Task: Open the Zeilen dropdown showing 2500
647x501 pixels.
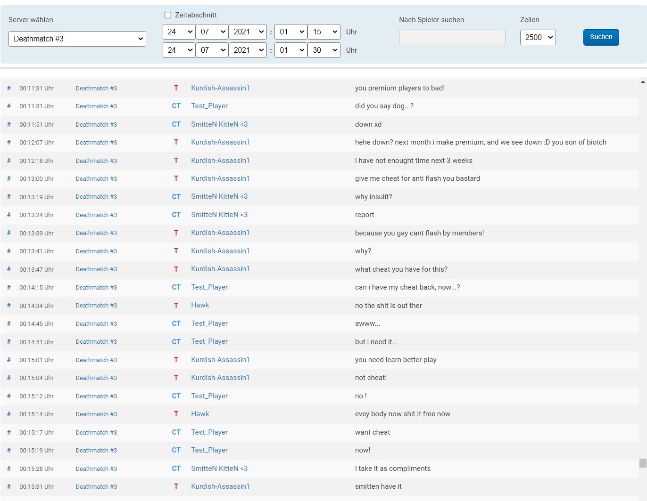Action: [x=538, y=37]
